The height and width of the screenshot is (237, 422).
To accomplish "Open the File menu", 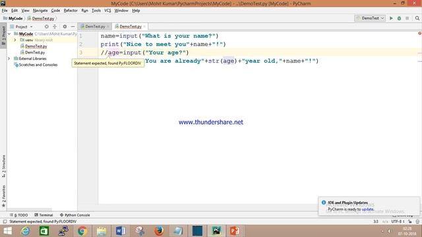I will [5, 11].
